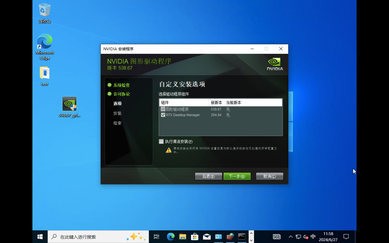389x243 pixels.
Task: Uncheck the RTX Desktop Manager component
Action: [x=163, y=115]
